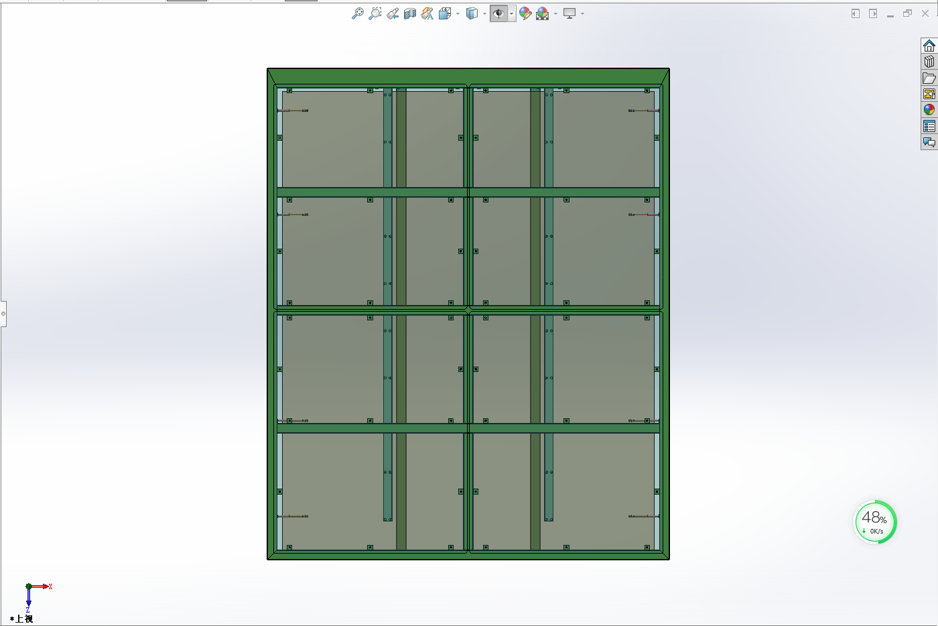Expand the Hide/Show Items dropdown arrow
Image resolution: width=938 pixels, height=626 pixels.
pyautogui.click(x=511, y=13)
